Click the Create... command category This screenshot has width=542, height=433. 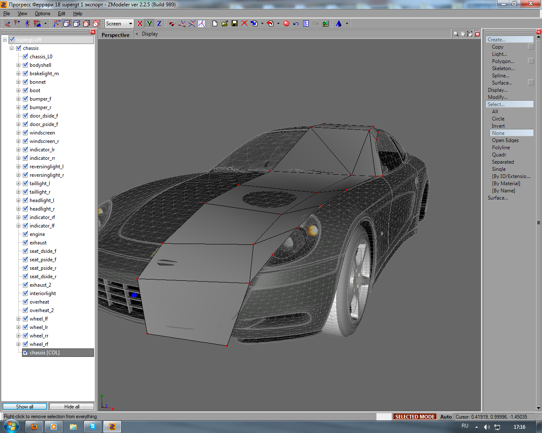point(509,39)
